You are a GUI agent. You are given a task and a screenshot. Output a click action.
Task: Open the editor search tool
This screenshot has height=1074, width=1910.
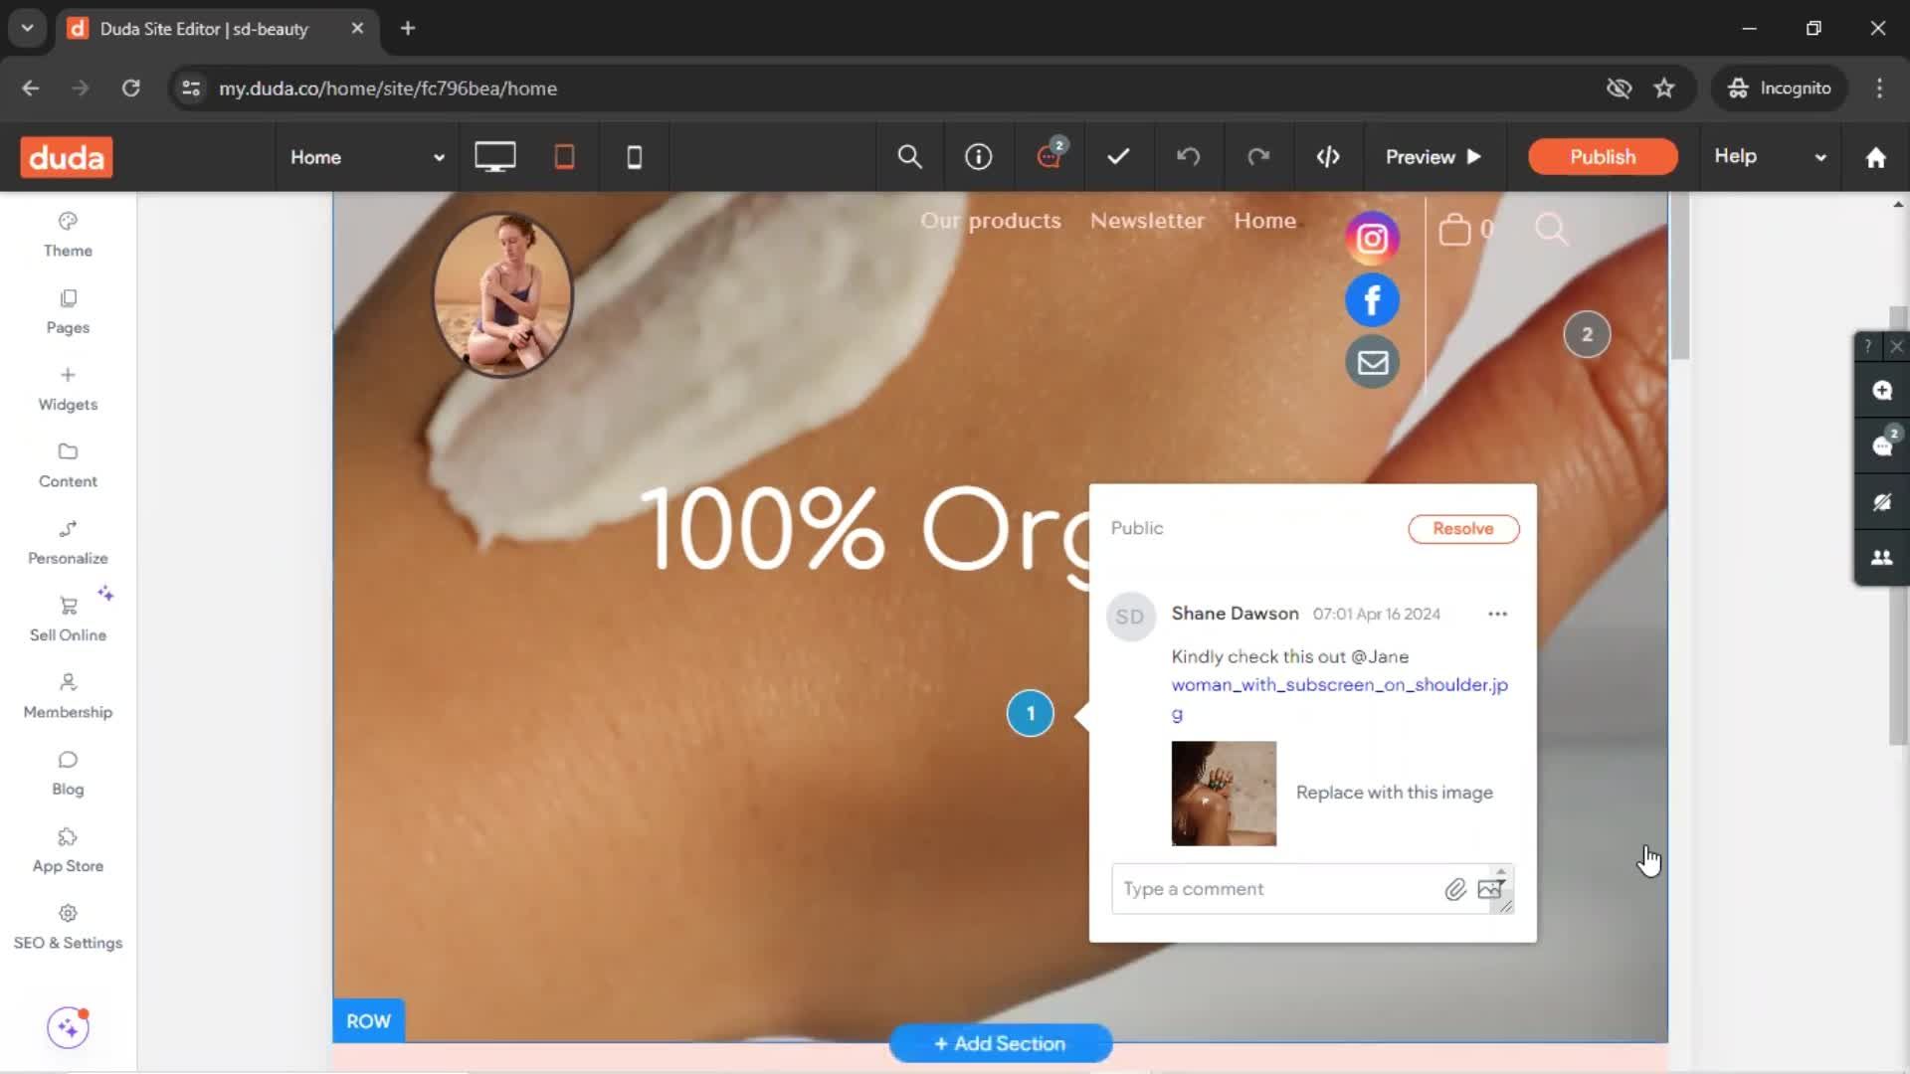click(909, 157)
